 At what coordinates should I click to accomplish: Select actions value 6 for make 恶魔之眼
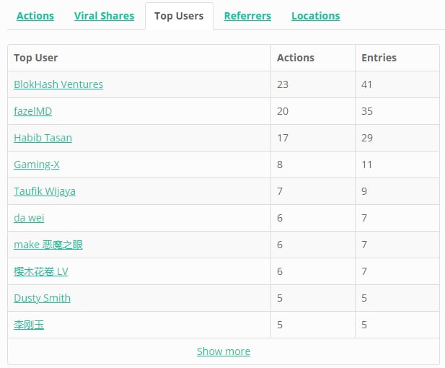[x=280, y=245]
